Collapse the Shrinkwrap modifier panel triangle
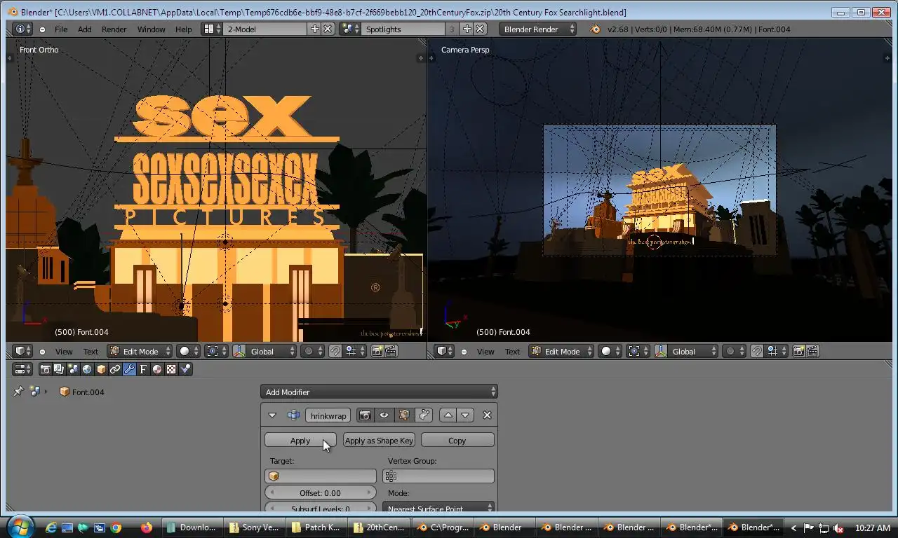 pos(272,415)
